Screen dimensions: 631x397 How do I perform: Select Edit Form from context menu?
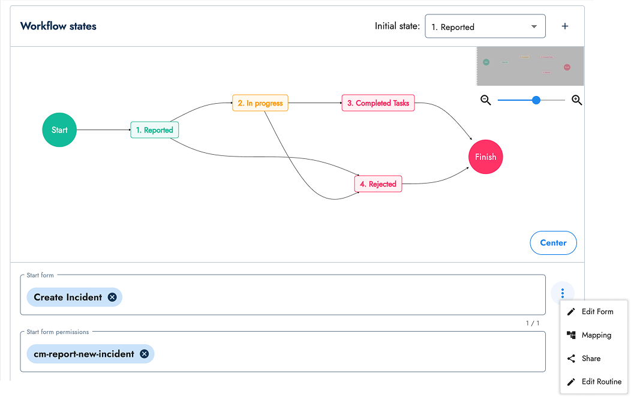(597, 312)
